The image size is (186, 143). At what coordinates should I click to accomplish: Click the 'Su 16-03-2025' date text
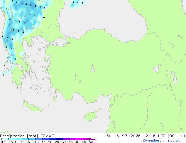(x=124, y=136)
